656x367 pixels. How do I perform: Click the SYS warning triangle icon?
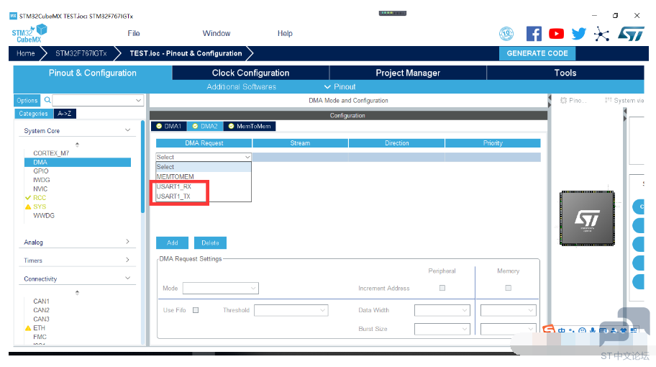pos(28,207)
